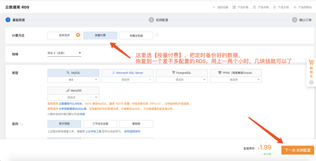Go to step 1 基础资源

15,20
